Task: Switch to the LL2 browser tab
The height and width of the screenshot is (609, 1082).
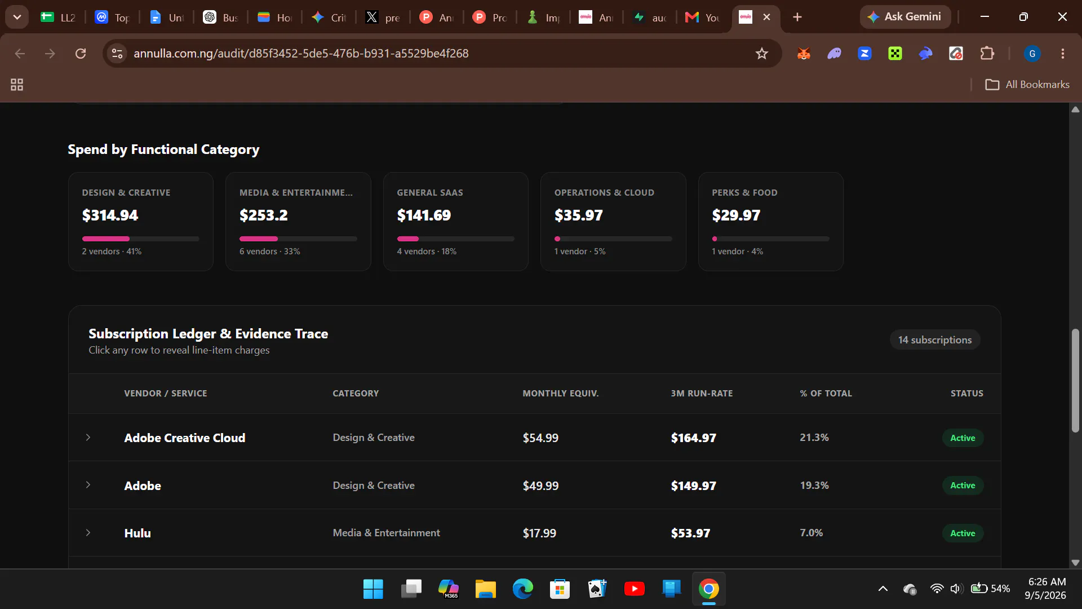Action: (58, 17)
